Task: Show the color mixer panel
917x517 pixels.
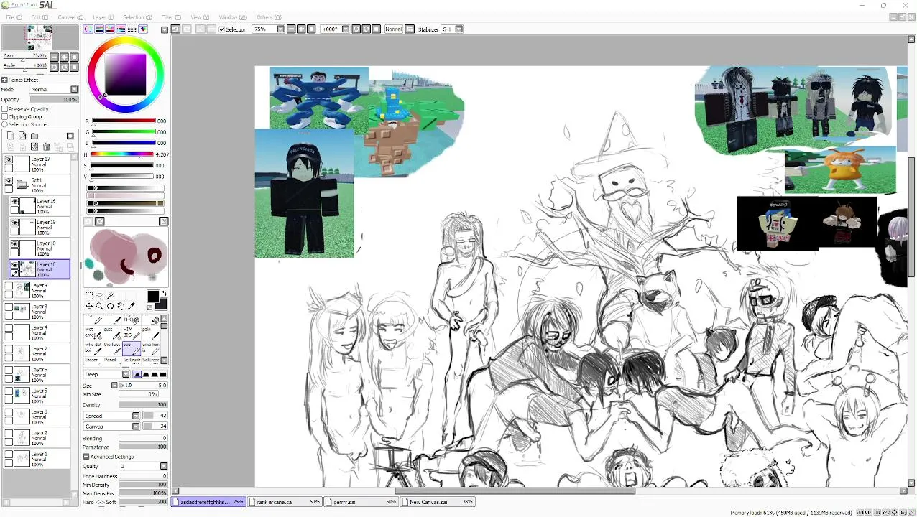Action: [121, 29]
